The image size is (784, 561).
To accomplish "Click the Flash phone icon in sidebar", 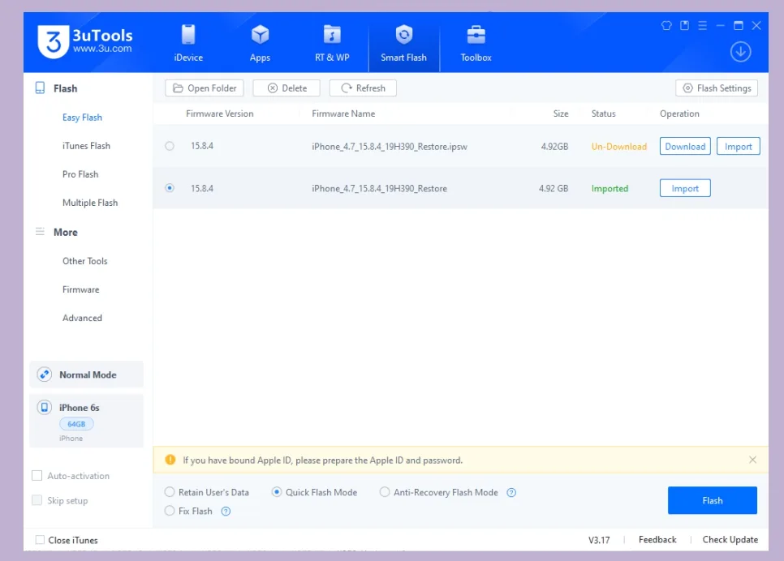I will tap(40, 88).
